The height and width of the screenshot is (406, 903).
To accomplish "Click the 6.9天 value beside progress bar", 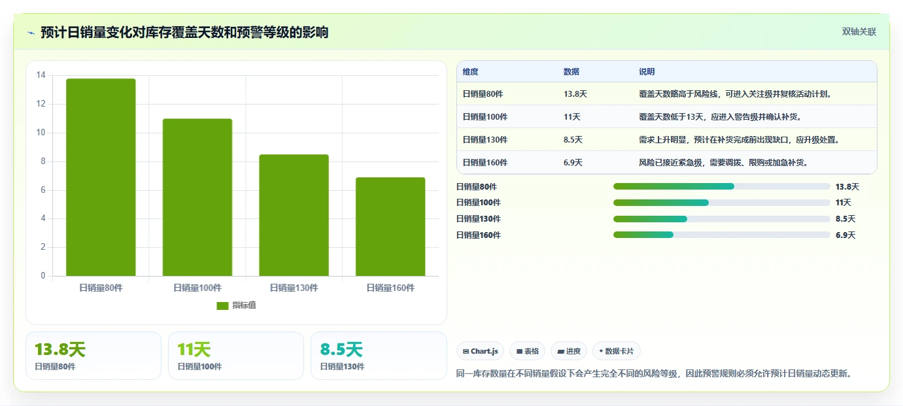I will tap(845, 235).
